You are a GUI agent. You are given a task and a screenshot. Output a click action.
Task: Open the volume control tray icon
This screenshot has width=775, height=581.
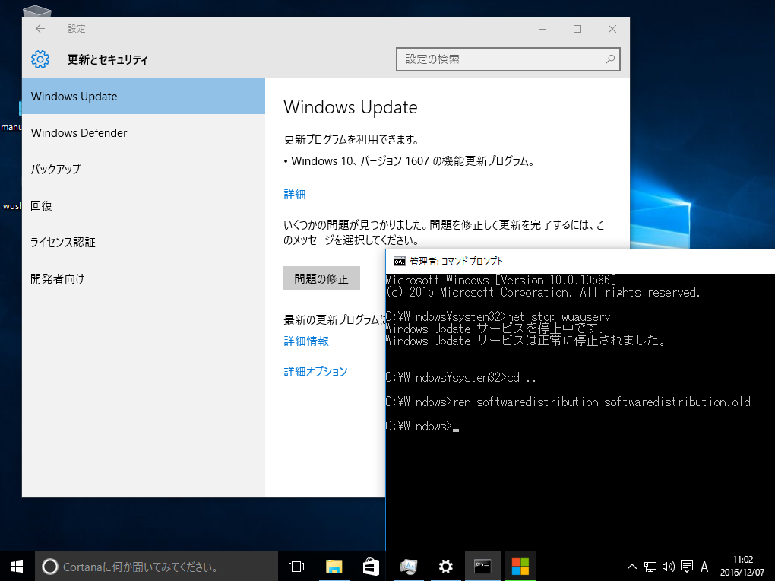click(x=668, y=567)
